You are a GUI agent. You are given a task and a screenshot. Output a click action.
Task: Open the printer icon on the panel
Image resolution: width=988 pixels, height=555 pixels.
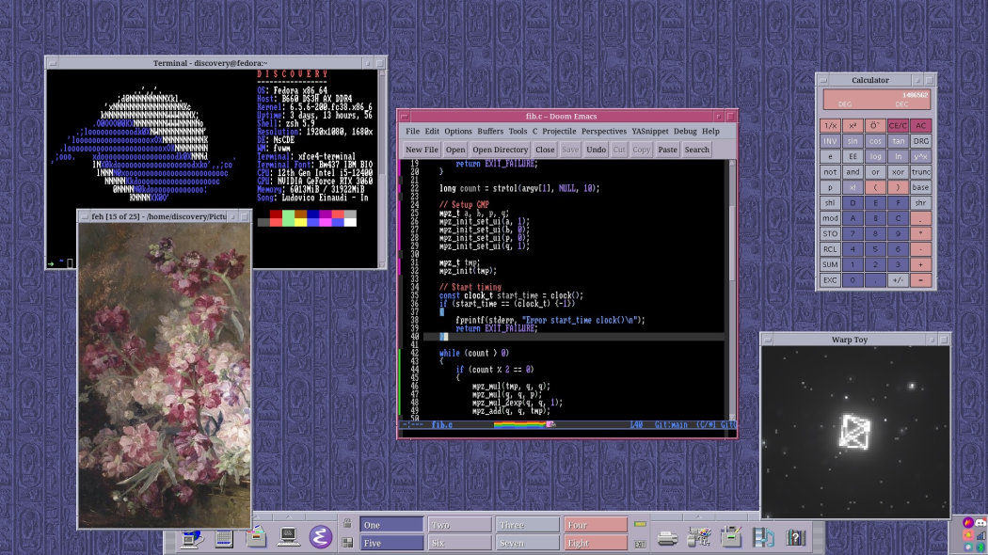tap(668, 539)
